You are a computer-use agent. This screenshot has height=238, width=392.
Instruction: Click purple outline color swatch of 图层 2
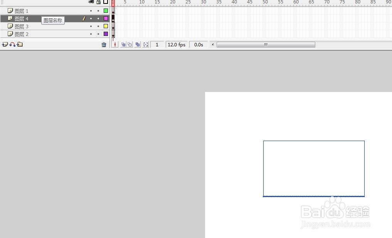[x=106, y=34]
